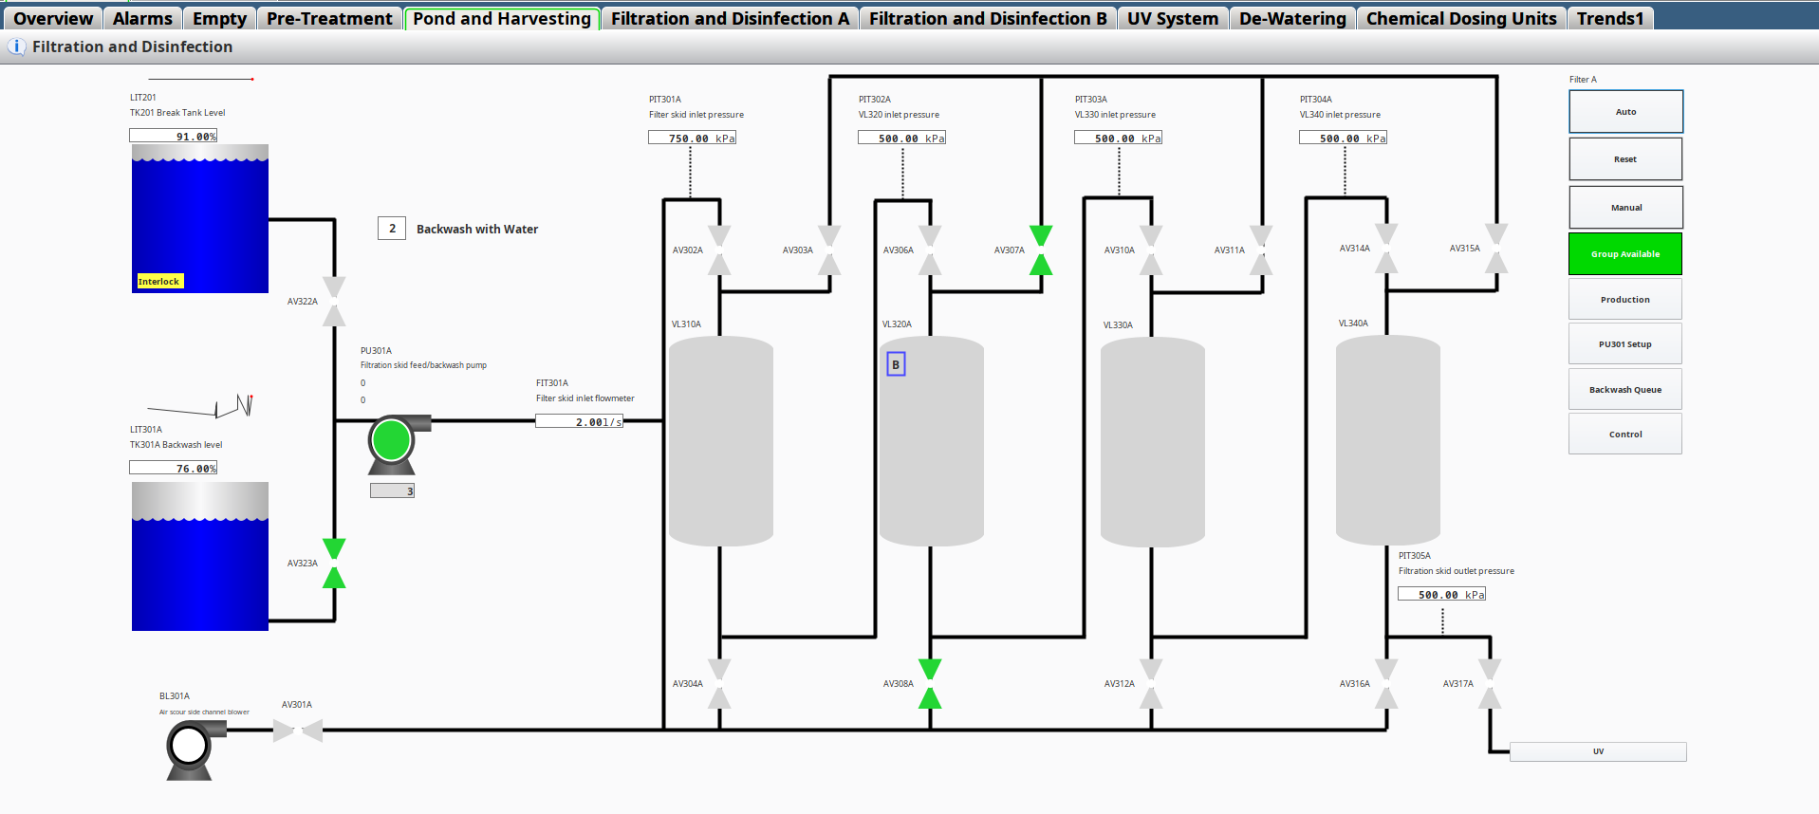Image resolution: width=1819 pixels, height=814 pixels.
Task: Click the AV303A valve symbol
Action: pyautogui.click(x=829, y=250)
